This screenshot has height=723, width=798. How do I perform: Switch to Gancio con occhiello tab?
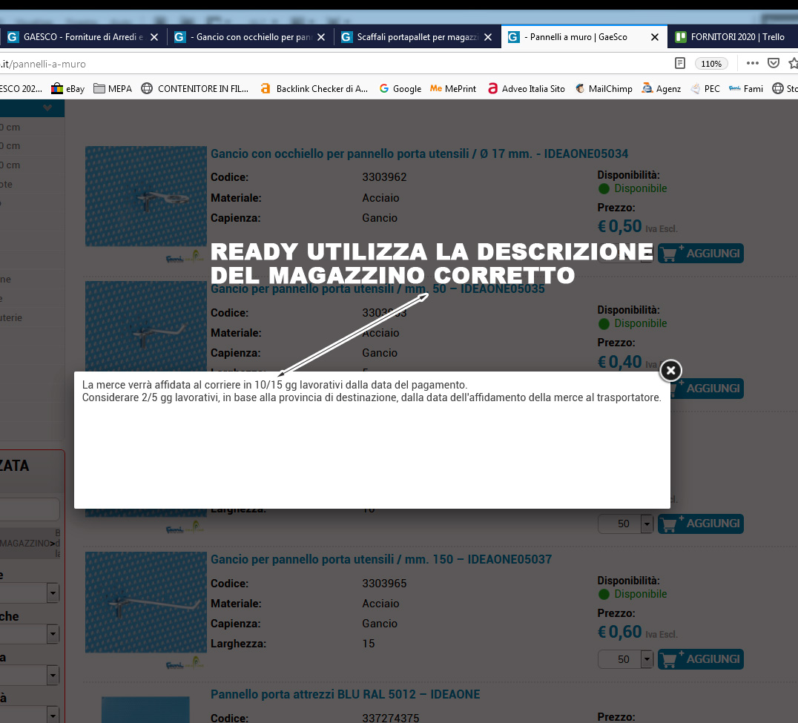[x=250, y=37]
